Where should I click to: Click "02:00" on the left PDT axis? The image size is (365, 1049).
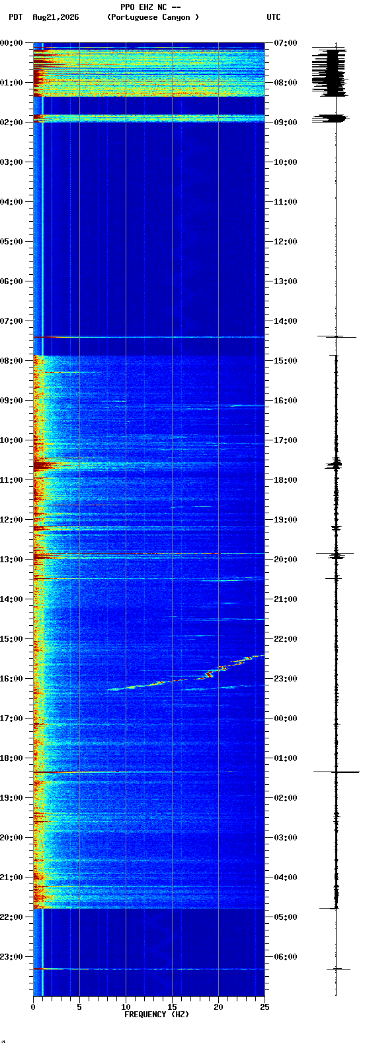(x=11, y=122)
